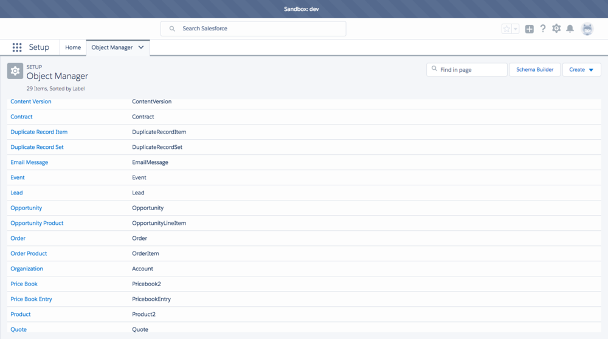Open the Setup gear icon in header
This screenshot has height=339, width=608.
tap(556, 29)
